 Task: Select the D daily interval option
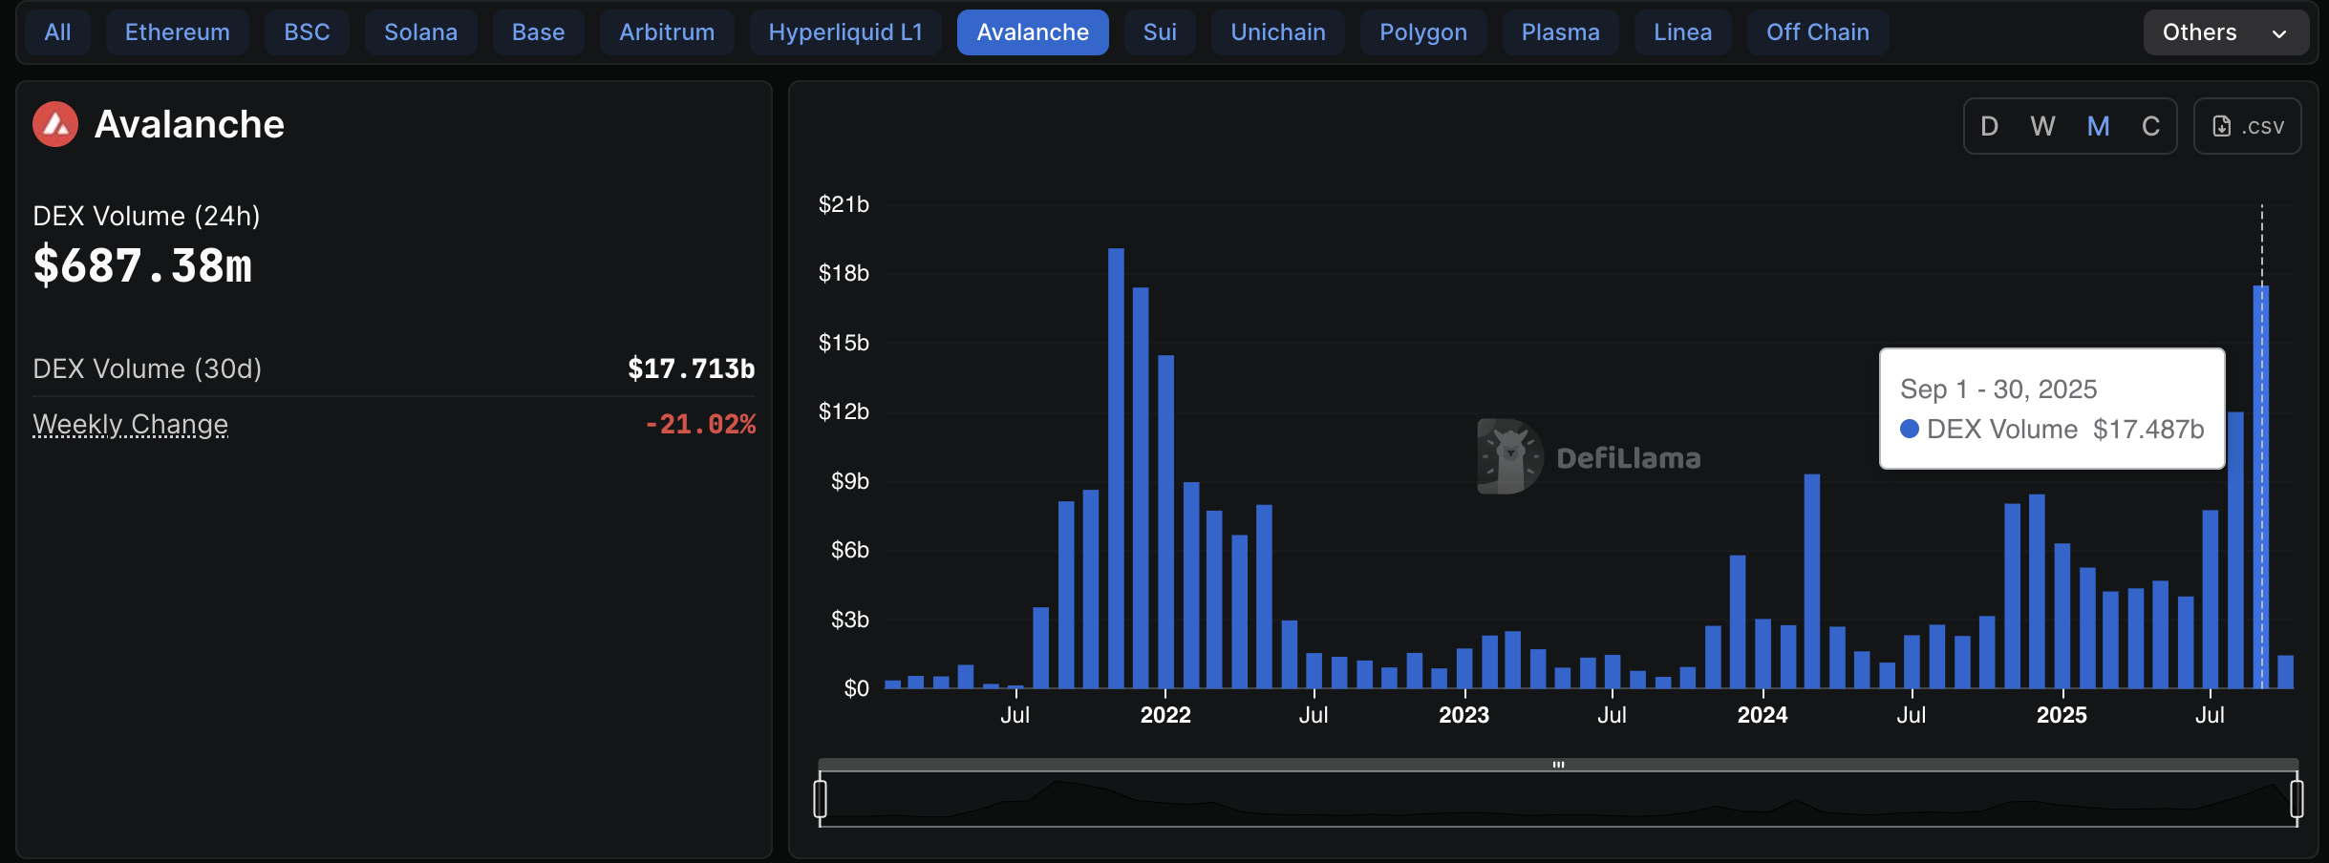(x=1990, y=125)
